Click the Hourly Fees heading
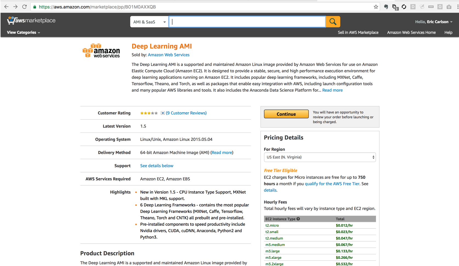459x266 pixels. (275, 202)
